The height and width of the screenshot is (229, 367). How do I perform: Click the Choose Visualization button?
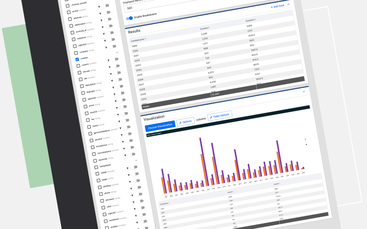(160, 125)
